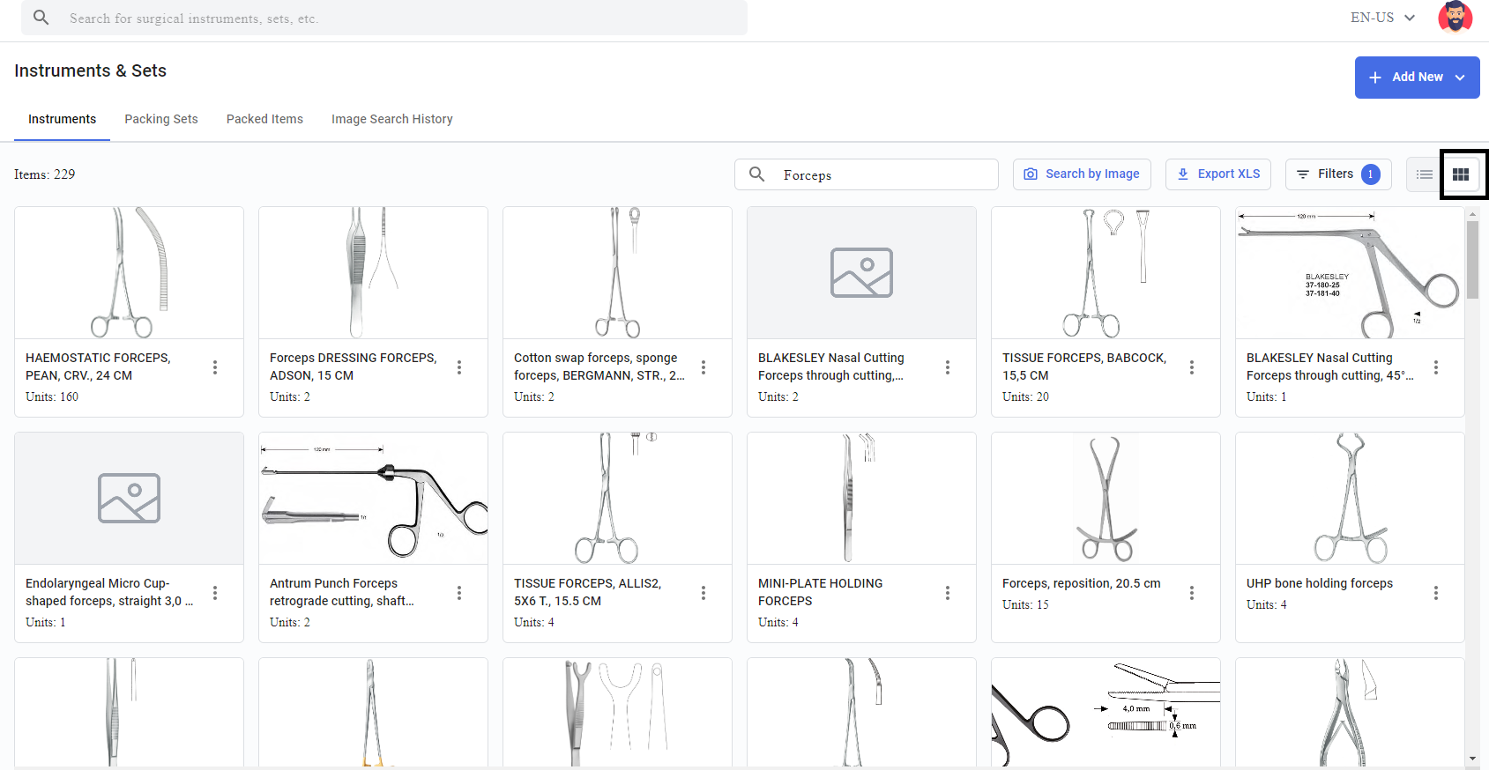1489x770 pixels.
Task: Expand the EN-US language dropdown
Action: (x=1382, y=18)
